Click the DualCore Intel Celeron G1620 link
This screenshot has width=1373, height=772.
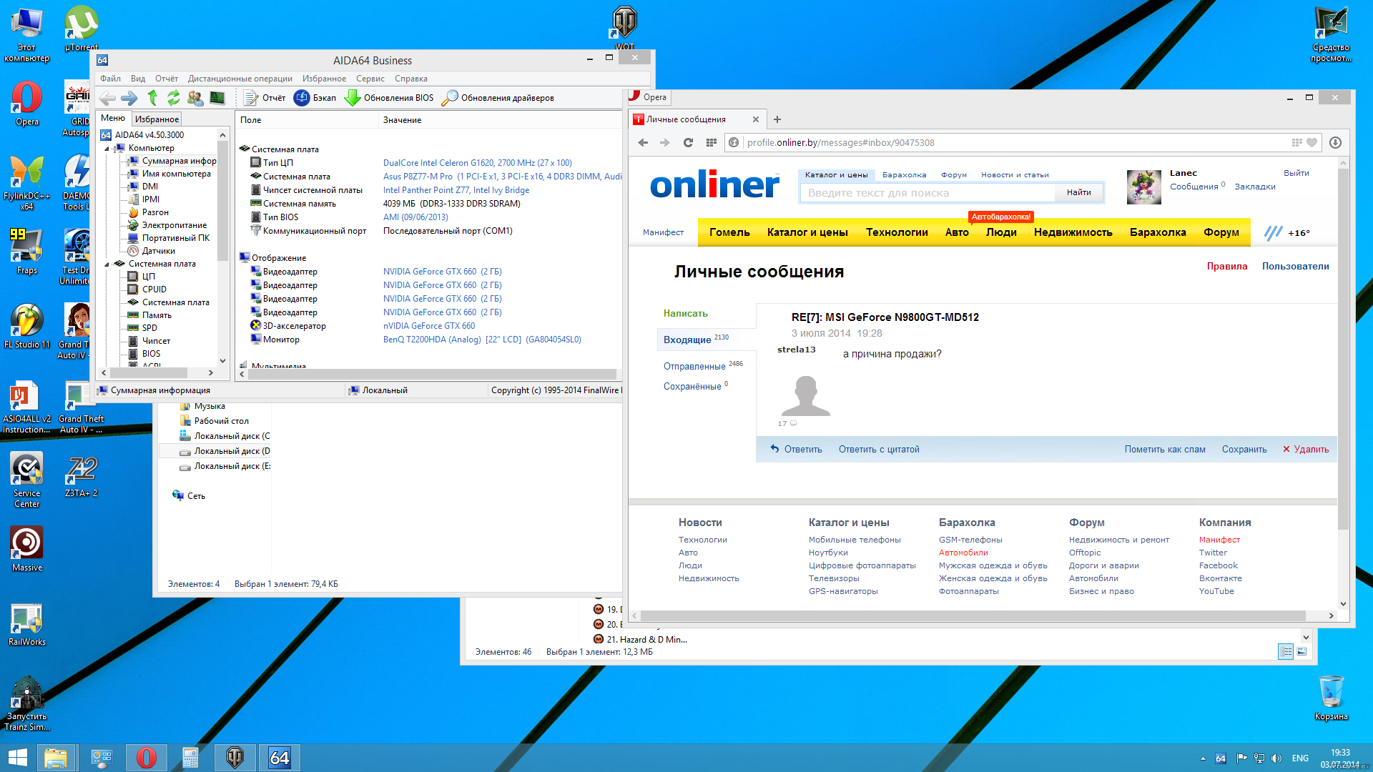477,163
